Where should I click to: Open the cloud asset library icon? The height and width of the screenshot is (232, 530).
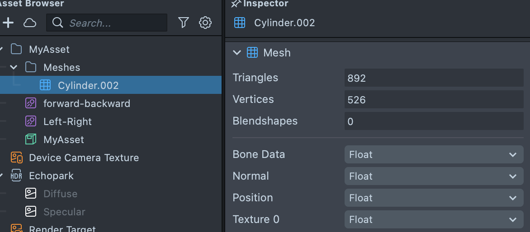(30, 23)
